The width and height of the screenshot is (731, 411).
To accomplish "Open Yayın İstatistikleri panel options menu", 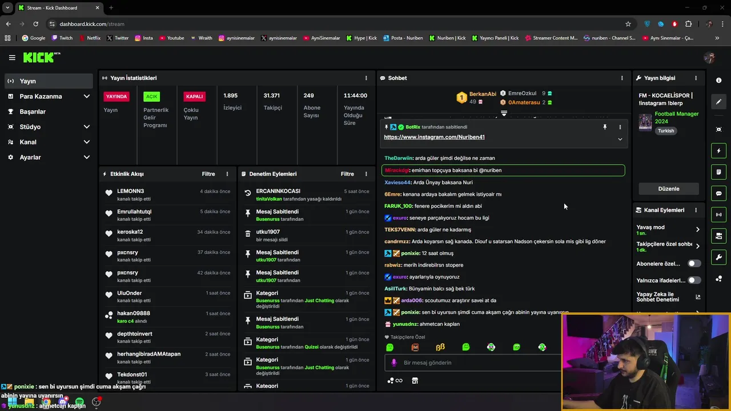I will coord(366,78).
